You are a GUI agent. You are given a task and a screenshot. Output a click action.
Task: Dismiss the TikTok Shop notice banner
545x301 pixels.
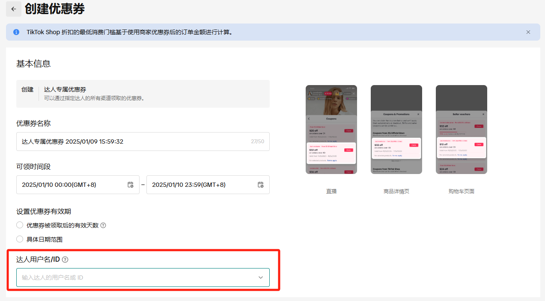pos(528,32)
